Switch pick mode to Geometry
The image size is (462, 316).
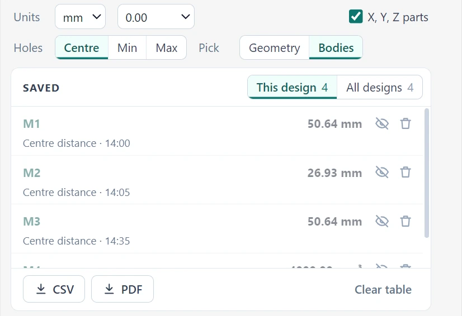[x=274, y=47]
